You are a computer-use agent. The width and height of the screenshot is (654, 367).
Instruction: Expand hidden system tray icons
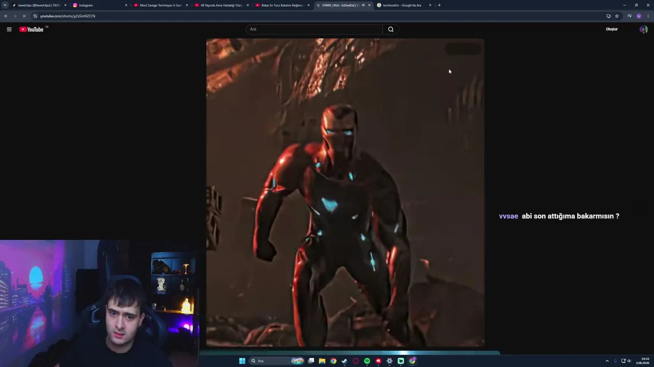607,361
